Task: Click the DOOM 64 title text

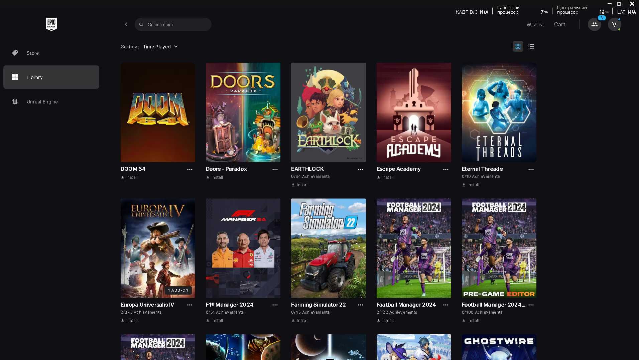Action: tap(133, 169)
